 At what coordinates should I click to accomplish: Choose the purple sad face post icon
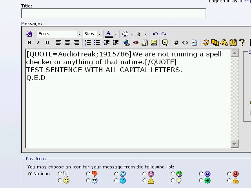tap(201, 174)
